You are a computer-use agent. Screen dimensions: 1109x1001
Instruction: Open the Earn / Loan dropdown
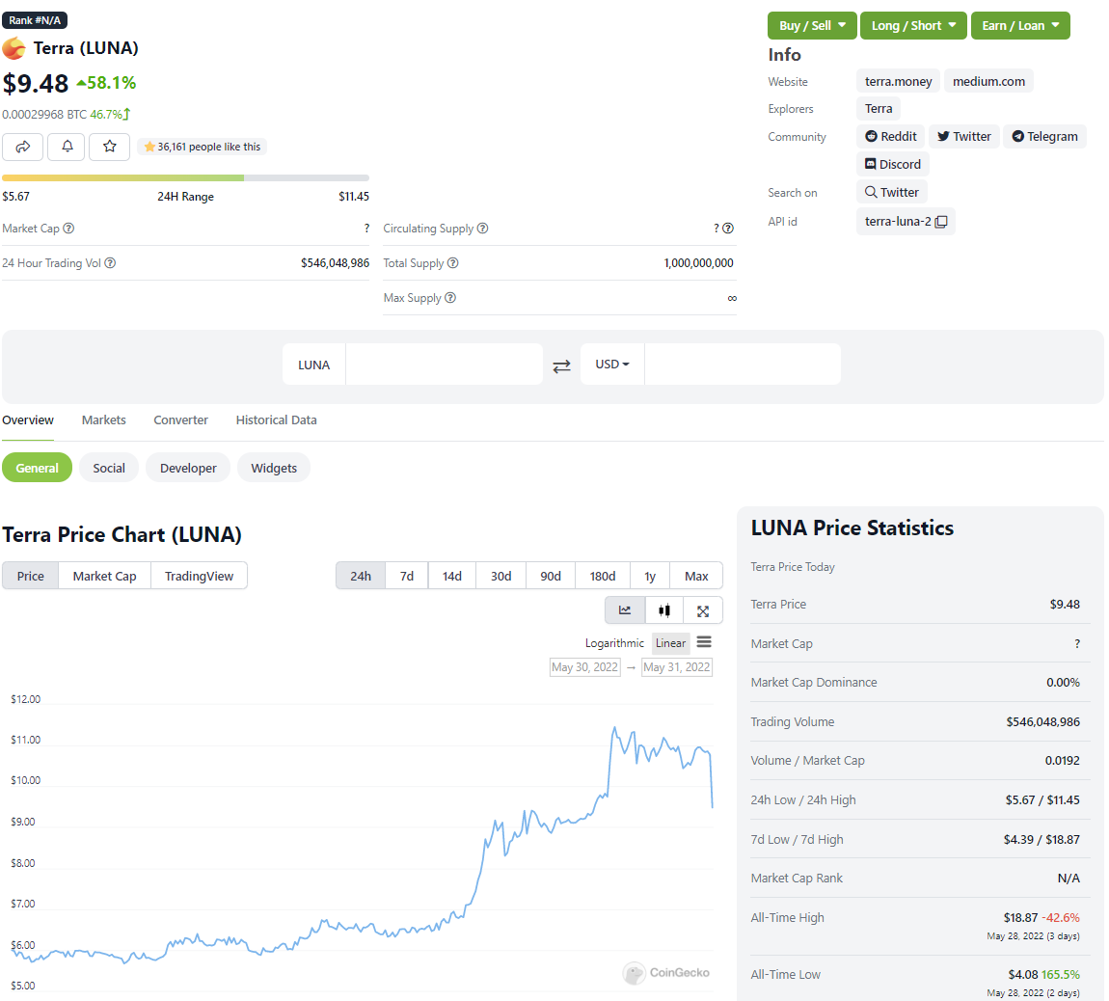pos(1020,25)
